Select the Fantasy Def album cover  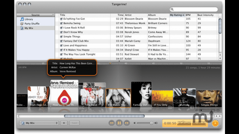[x=141, y=94]
